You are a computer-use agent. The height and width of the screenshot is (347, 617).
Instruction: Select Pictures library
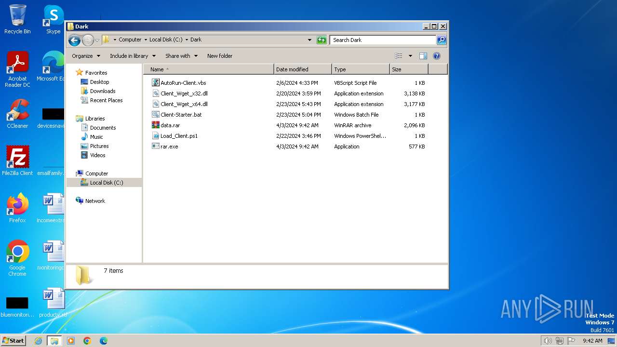(99, 146)
